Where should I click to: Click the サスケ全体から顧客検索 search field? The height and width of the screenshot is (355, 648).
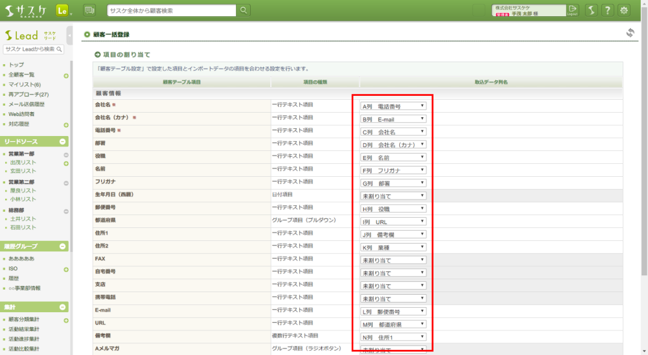171,10
